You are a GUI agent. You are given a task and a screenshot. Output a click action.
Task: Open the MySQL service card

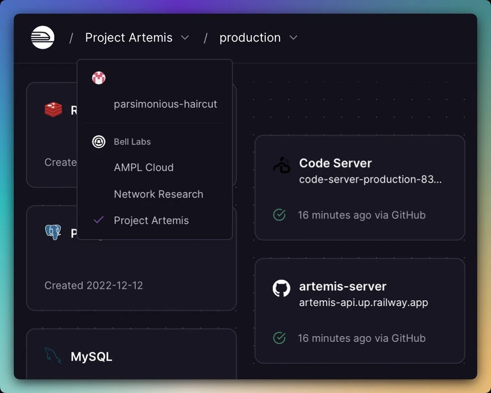[131, 354]
